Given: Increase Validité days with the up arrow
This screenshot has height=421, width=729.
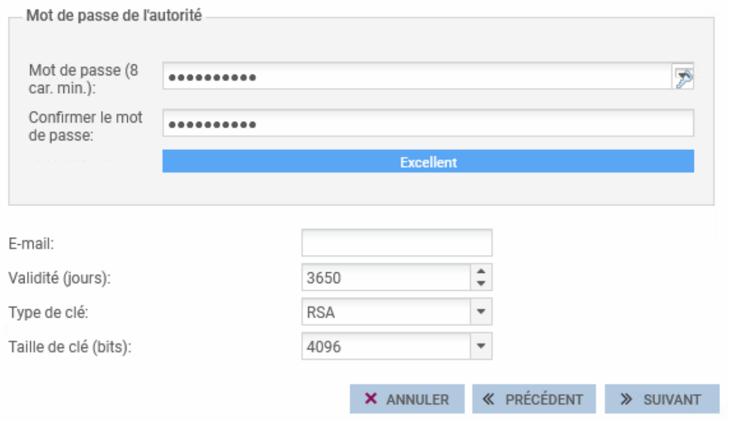Looking at the screenshot, I should click(482, 272).
